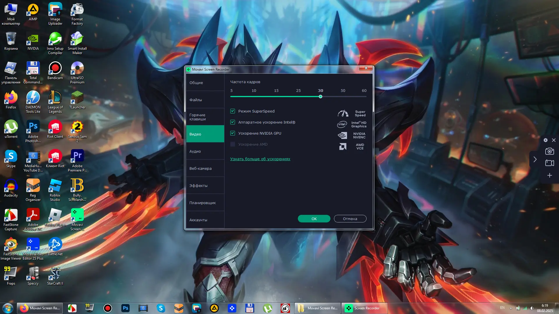This screenshot has width=559, height=314.
Task: Click the plus icon on the recorder widget
Action: click(x=549, y=175)
